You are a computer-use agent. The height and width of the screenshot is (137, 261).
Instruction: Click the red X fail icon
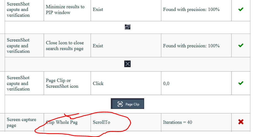tap(241, 122)
